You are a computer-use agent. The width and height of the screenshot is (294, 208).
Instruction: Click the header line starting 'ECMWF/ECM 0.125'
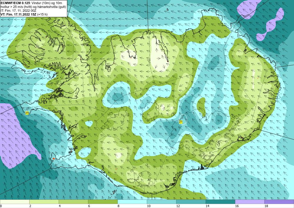(x=31, y=3)
